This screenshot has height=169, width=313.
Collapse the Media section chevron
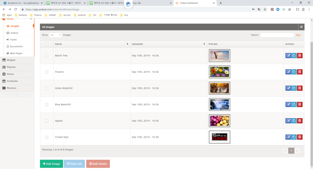[x=31, y=19]
